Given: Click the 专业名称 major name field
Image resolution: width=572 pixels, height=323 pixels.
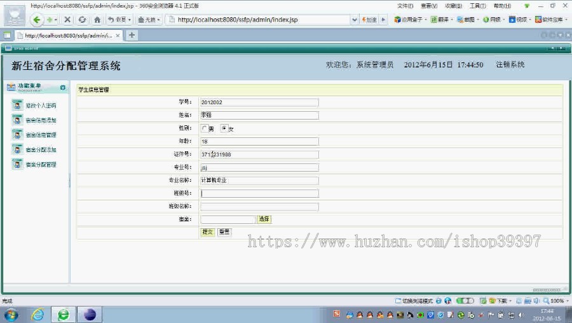Looking at the screenshot, I should (x=259, y=181).
